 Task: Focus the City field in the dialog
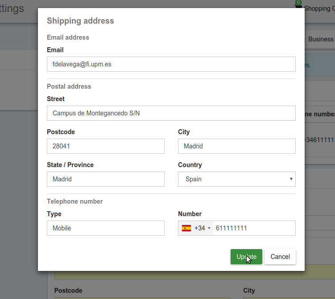coord(237,146)
